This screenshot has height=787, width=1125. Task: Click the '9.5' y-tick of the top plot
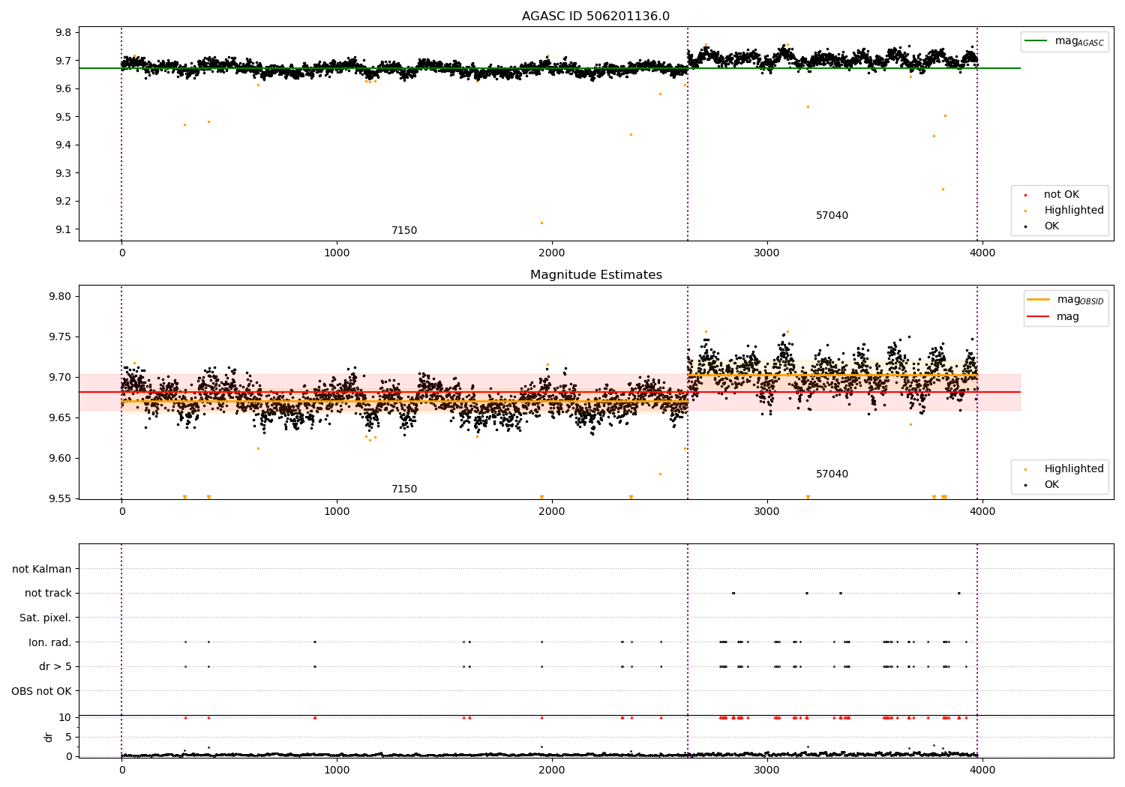coord(64,117)
